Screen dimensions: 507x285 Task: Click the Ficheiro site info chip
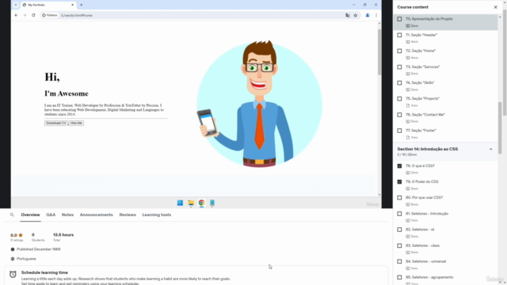click(49, 15)
